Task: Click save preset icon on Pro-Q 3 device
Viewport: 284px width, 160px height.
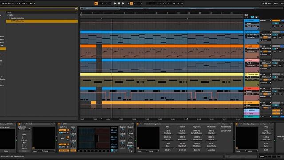Action: (x=54, y=124)
